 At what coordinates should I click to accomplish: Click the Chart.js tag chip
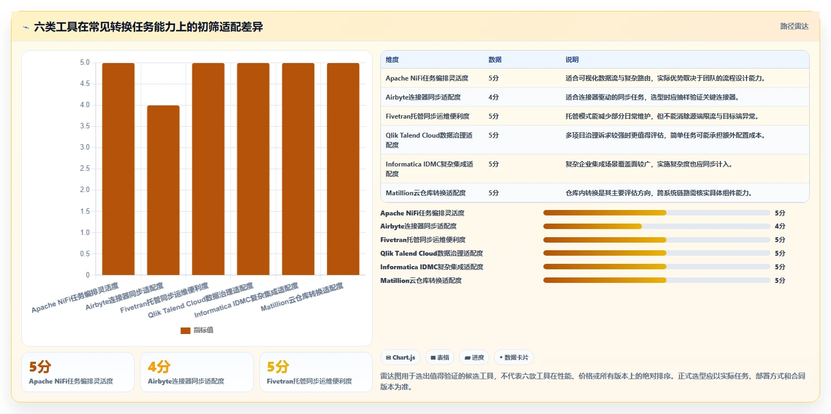[x=401, y=357]
